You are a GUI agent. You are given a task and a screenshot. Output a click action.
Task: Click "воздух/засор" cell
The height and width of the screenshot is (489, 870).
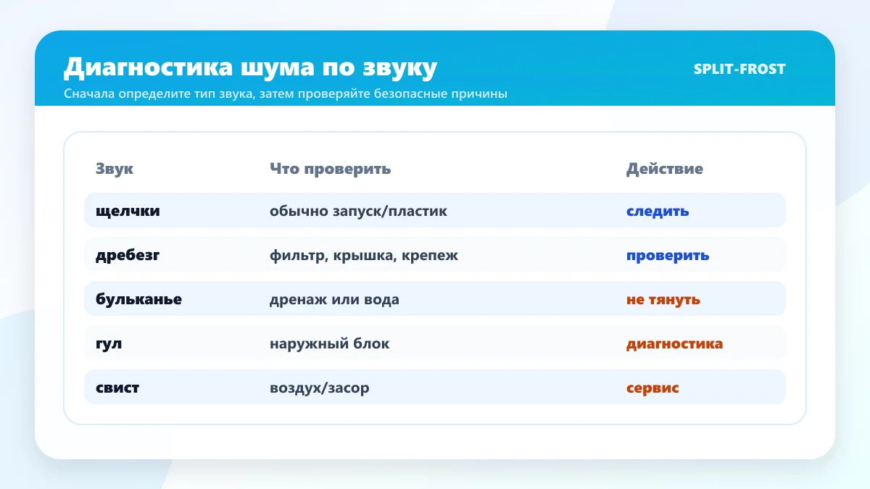click(x=320, y=388)
